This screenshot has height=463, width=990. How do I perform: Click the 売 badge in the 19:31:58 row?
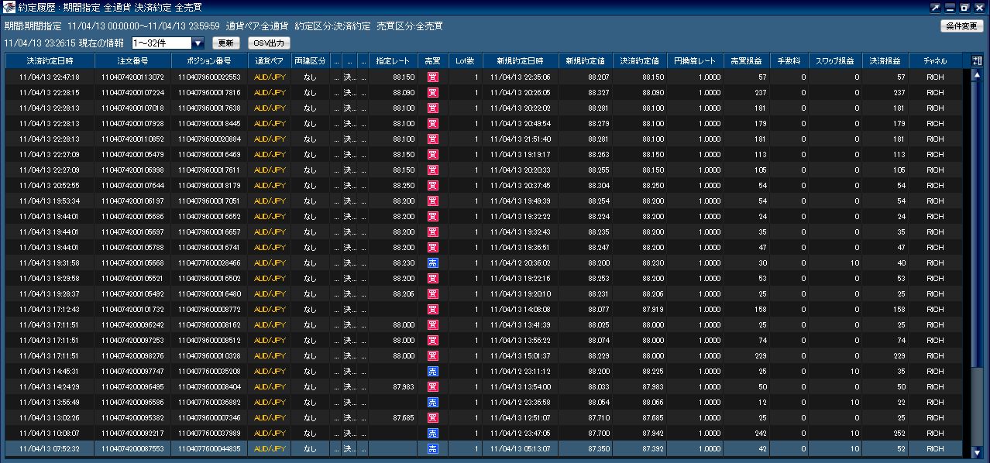(x=433, y=263)
